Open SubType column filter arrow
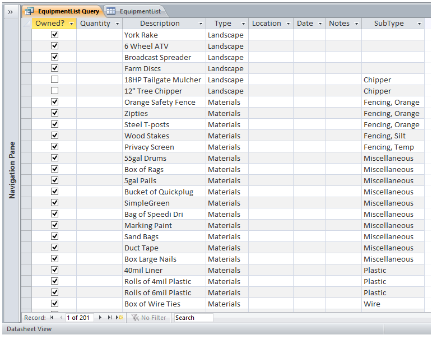 coord(419,24)
